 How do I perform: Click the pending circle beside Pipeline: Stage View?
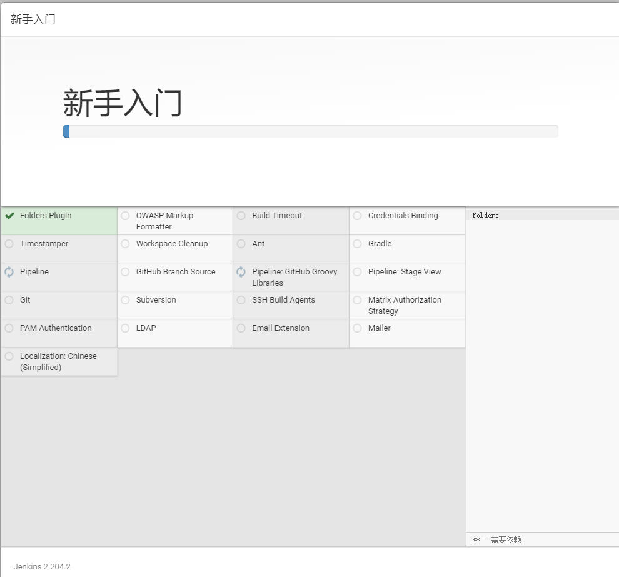click(357, 271)
